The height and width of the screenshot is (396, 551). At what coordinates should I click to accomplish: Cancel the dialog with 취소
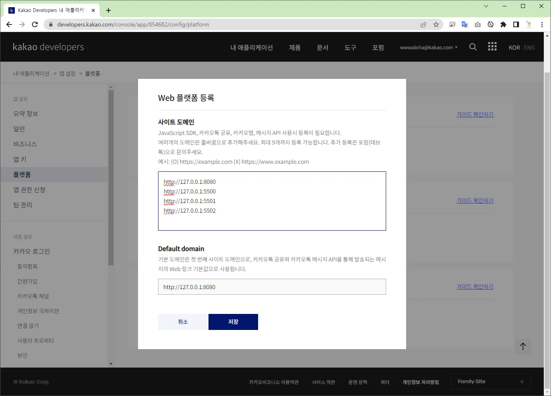pos(183,322)
